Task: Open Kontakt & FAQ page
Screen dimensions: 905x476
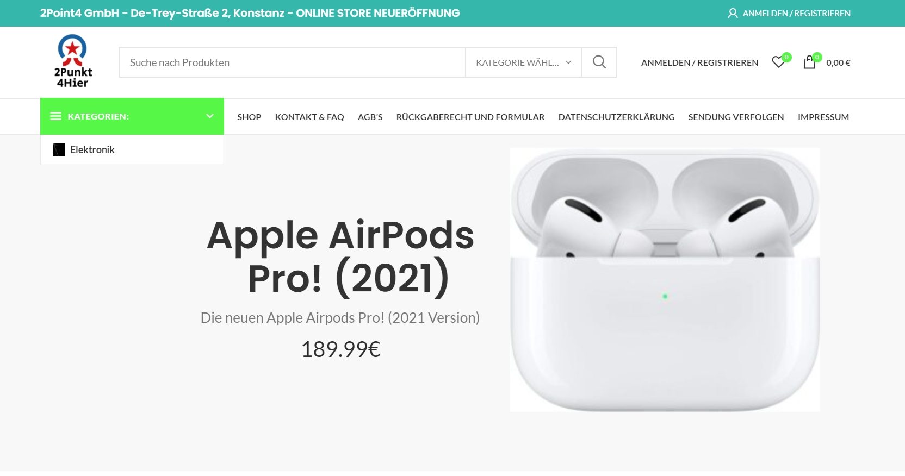Action: (x=309, y=117)
